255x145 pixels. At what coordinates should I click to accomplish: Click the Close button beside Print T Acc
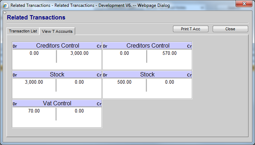pos(230,29)
